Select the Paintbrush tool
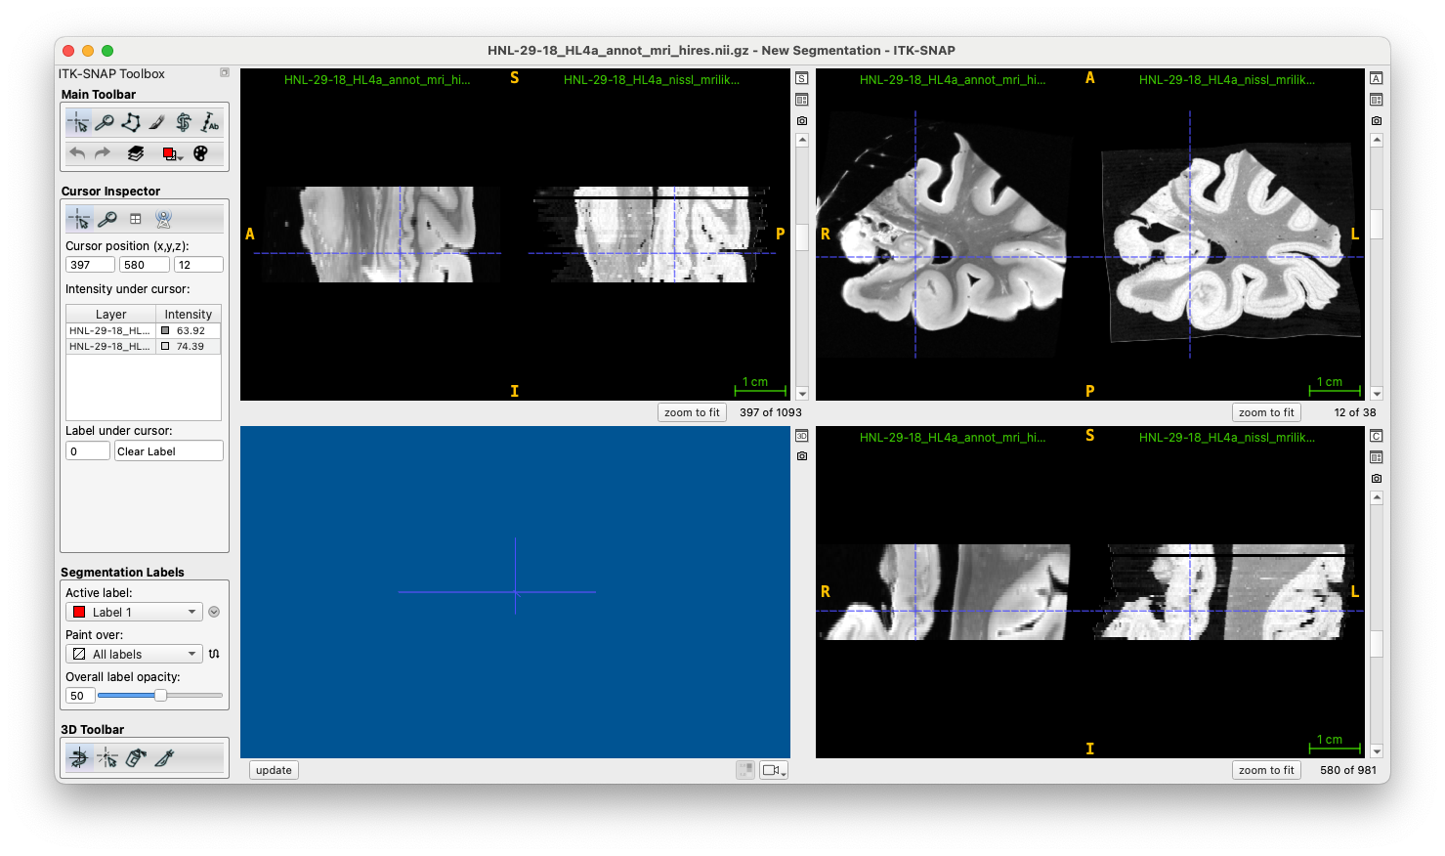1445x856 pixels. coord(157,122)
